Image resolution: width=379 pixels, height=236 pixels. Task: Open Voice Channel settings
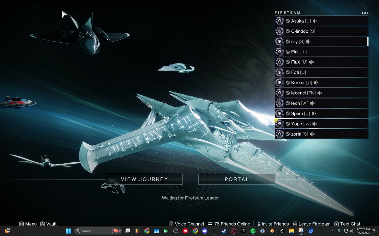click(186, 224)
